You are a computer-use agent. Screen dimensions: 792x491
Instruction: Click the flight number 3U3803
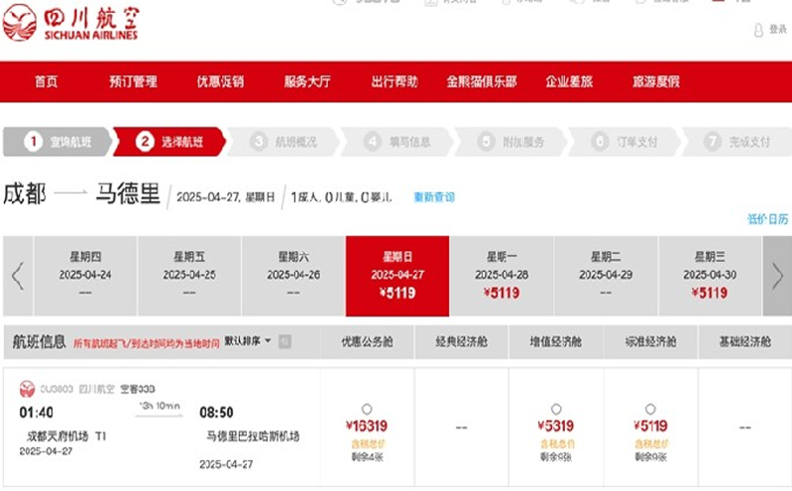coord(57,389)
